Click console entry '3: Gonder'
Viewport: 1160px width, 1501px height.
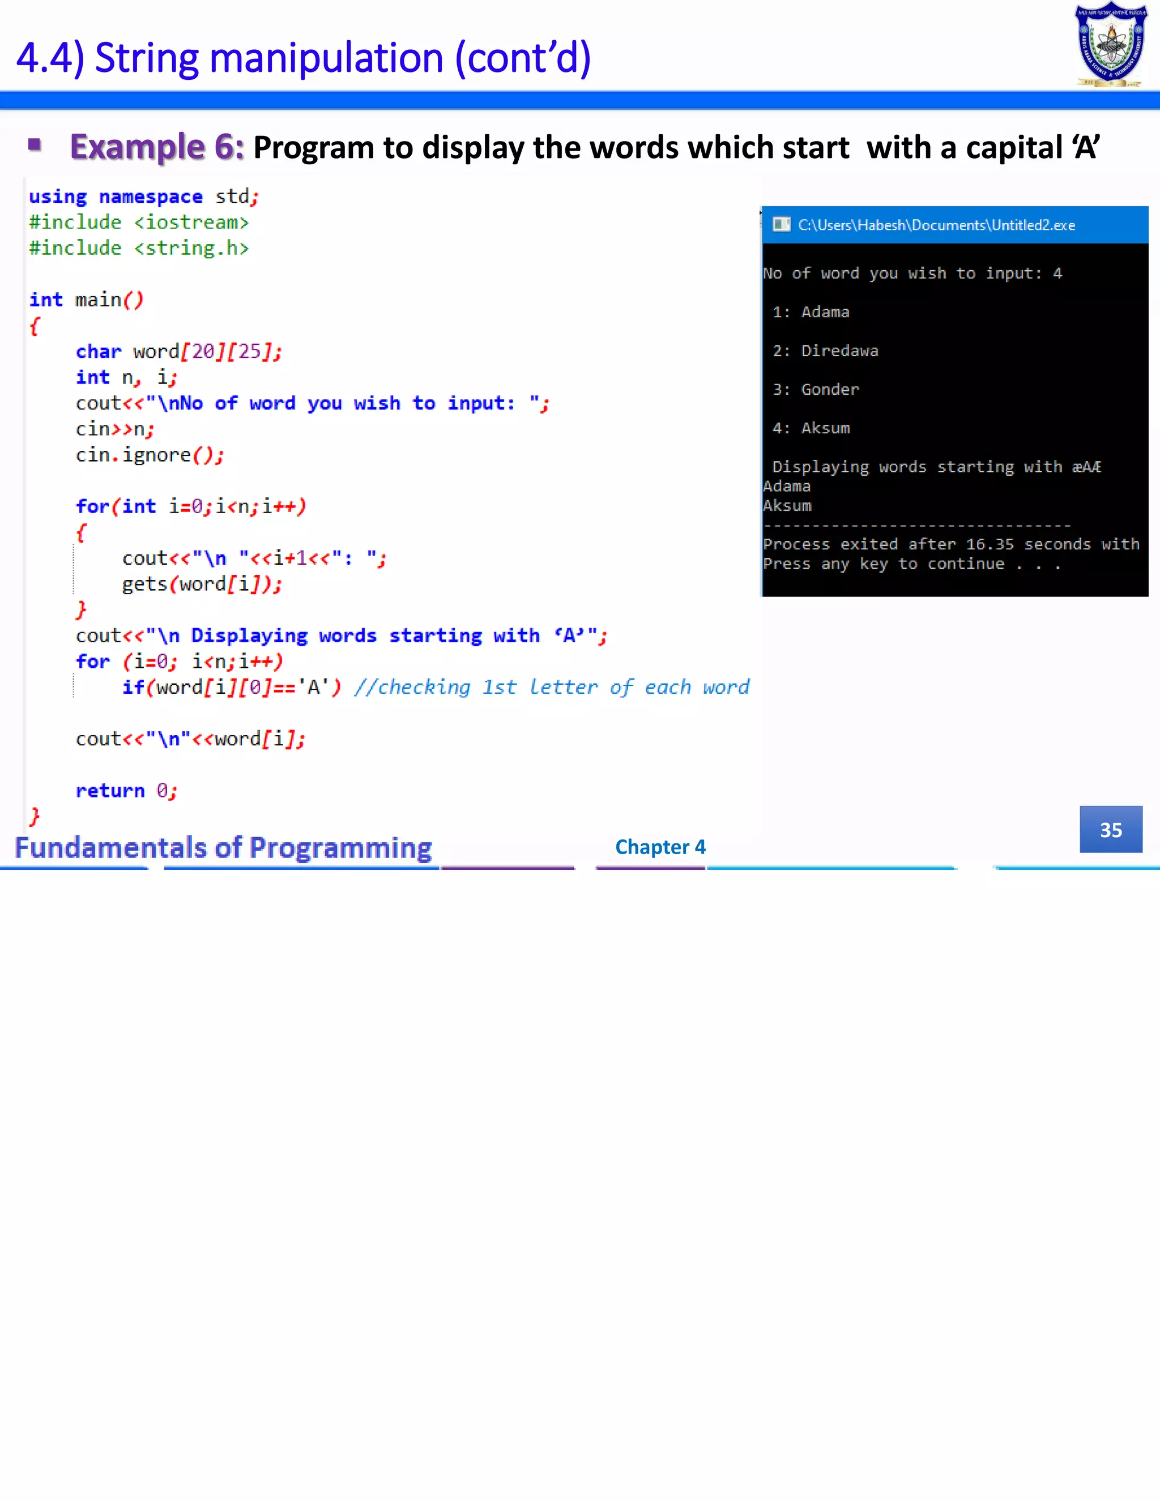click(x=816, y=390)
